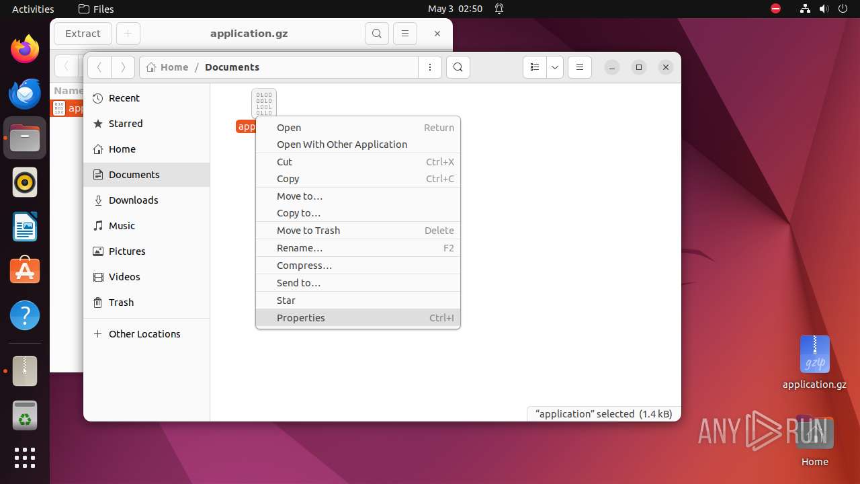Image resolution: width=860 pixels, height=484 pixels.
Task: Open notifications bell in top bar
Action: click(x=499, y=9)
